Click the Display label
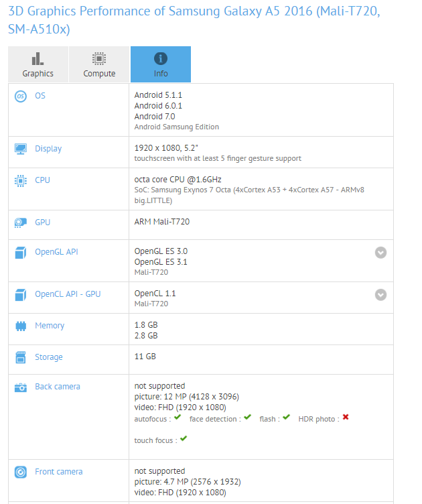422x504 pixels. (x=48, y=149)
